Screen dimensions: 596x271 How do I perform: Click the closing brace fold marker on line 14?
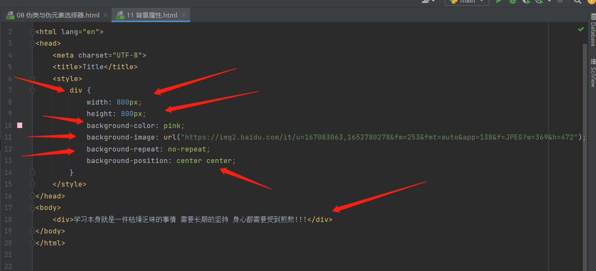click(x=32, y=172)
